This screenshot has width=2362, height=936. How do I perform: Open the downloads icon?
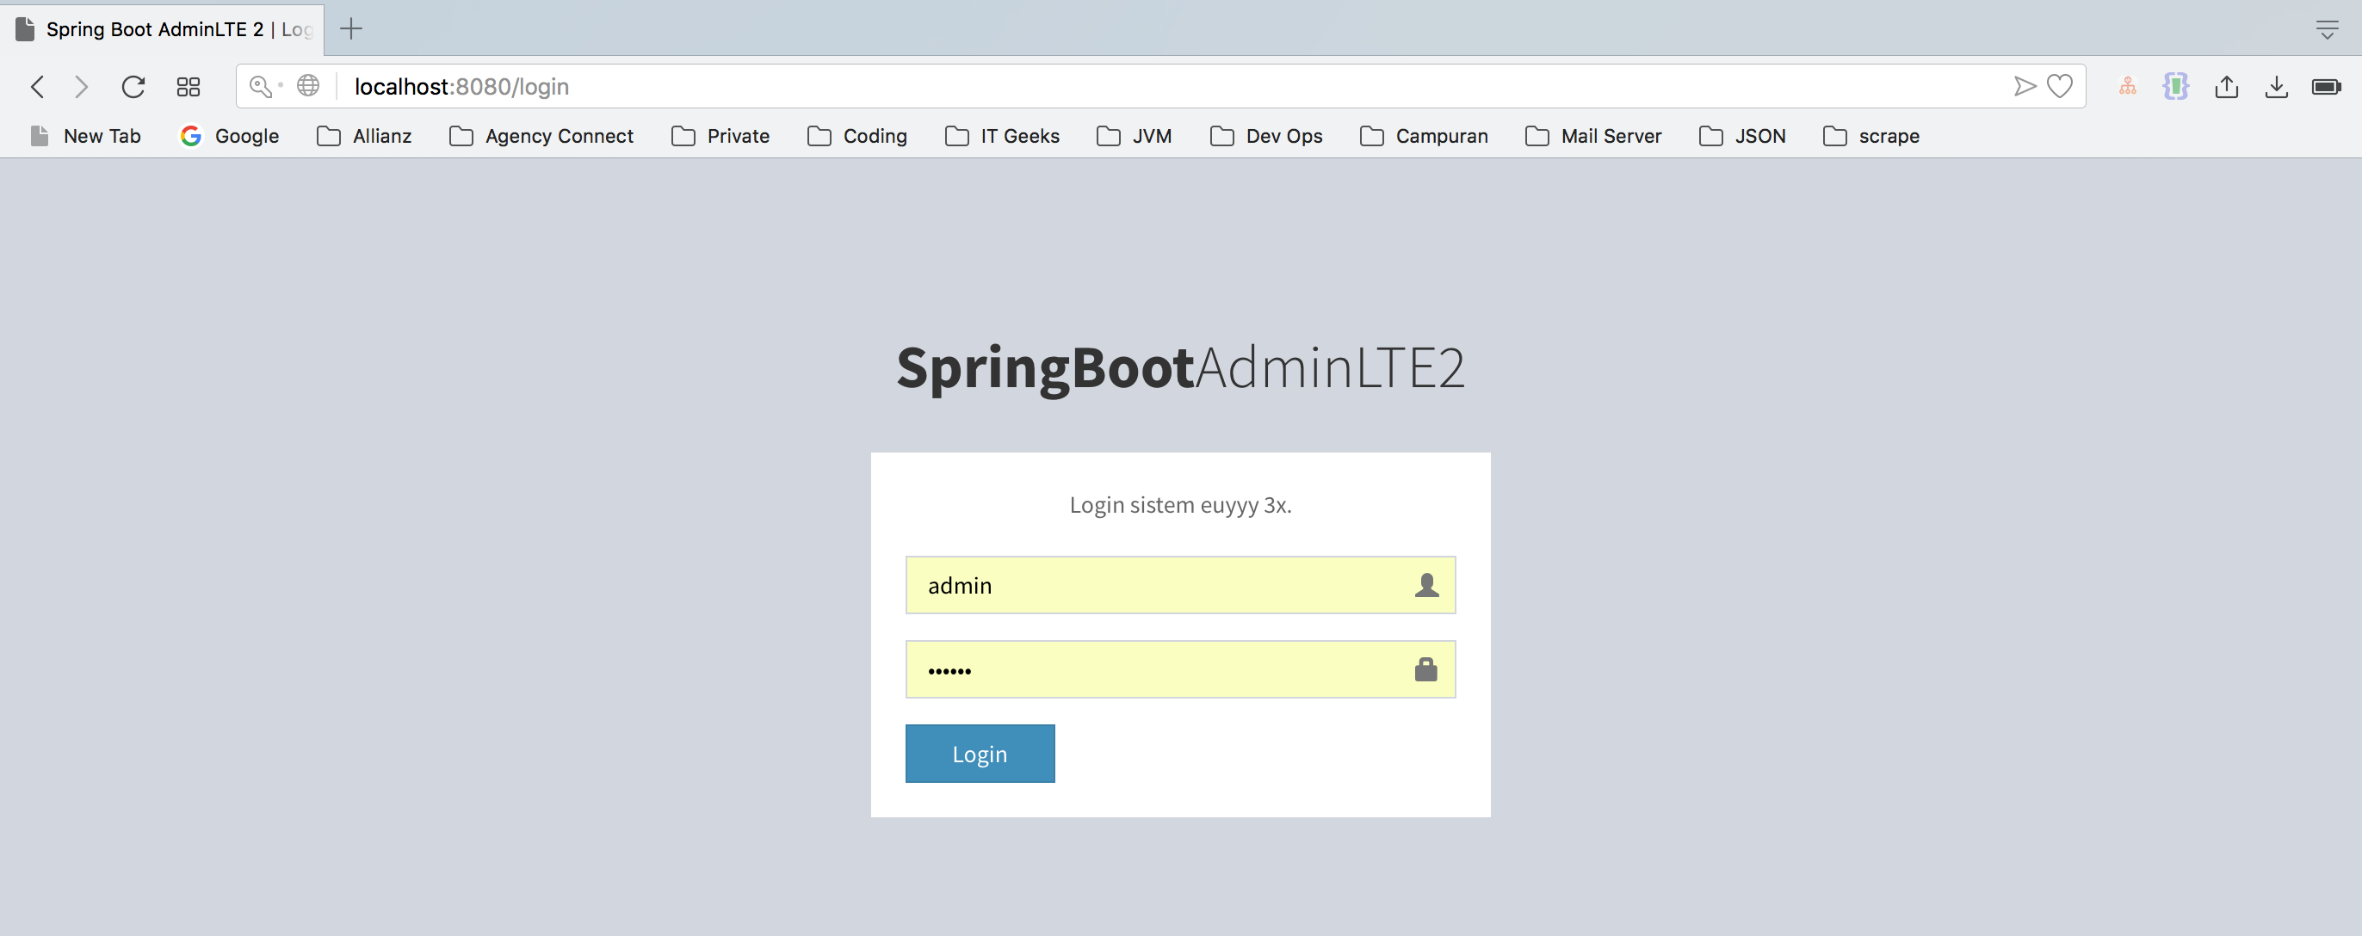click(2276, 86)
